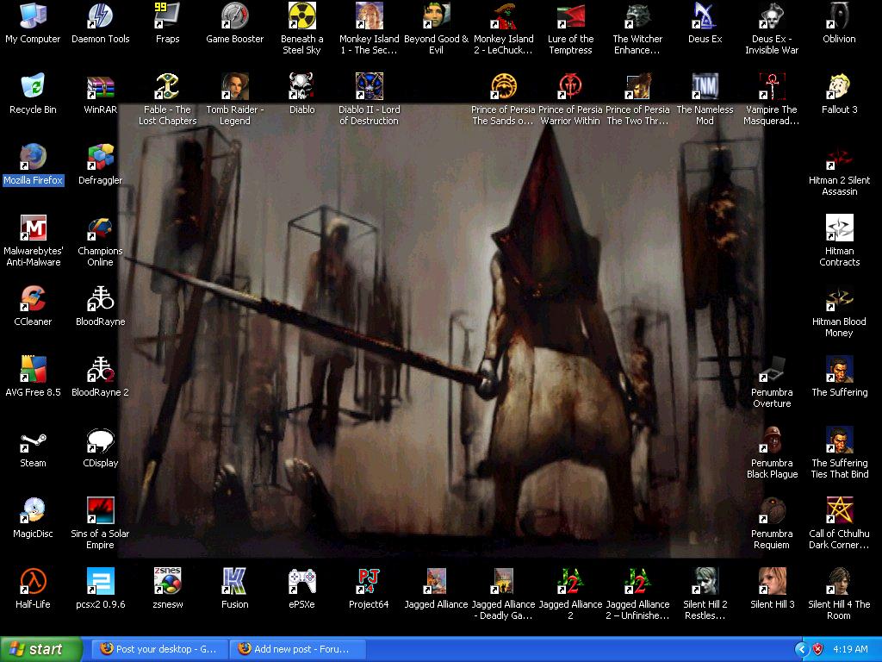Switch to the 'Post your desktop' taskbar window
Screen dimensions: 882x662
coord(159,649)
